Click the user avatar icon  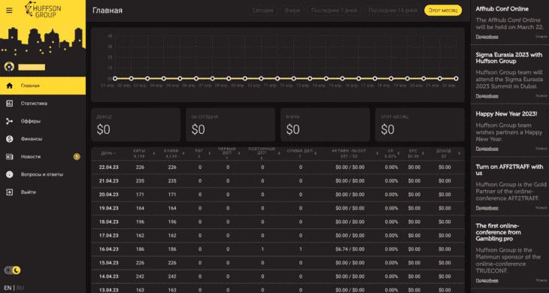point(9,66)
